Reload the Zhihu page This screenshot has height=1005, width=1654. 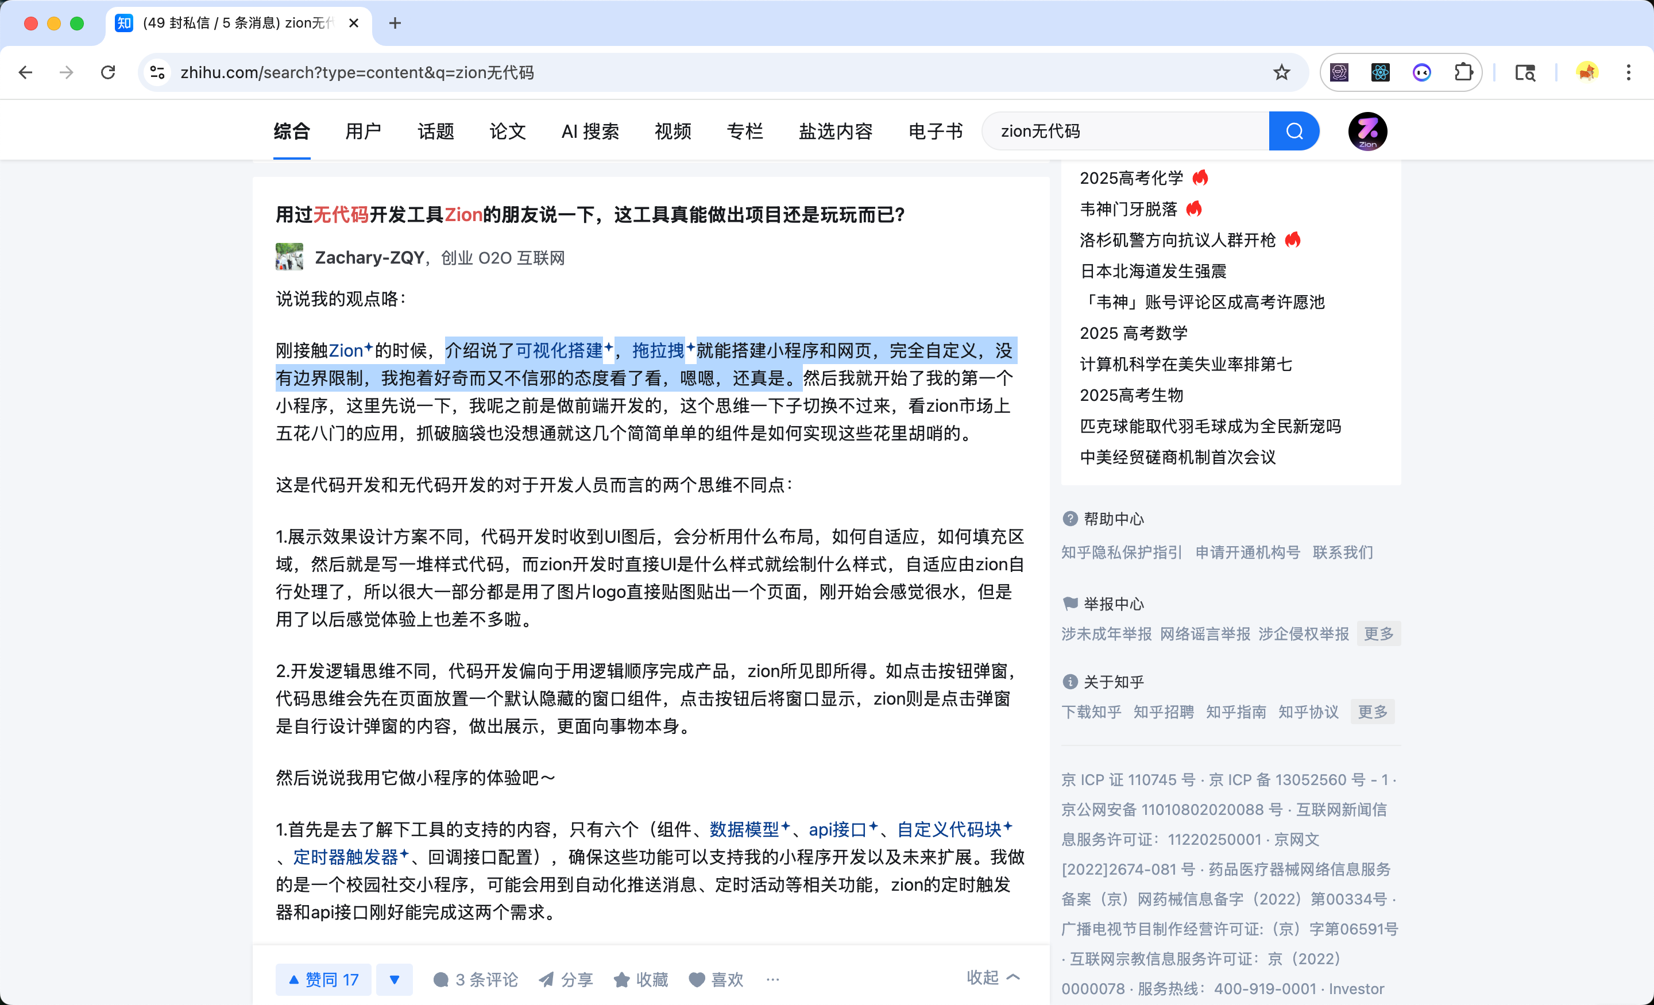coord(108,72)
